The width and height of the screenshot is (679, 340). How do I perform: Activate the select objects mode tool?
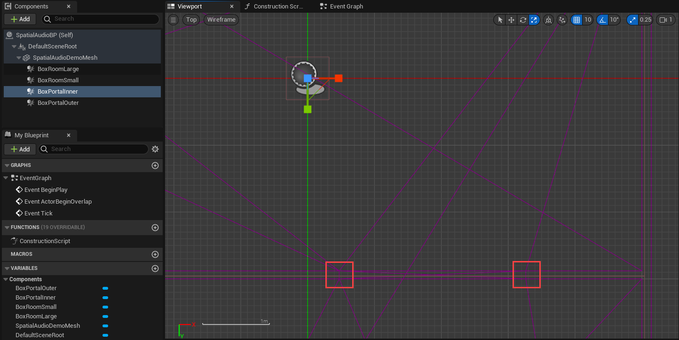click(500, 20)
